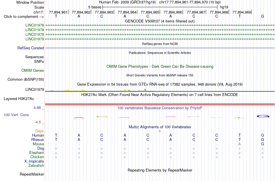Screen dimensions: 275x181
Task: Click the Rhesus species label
Action: 38,139
